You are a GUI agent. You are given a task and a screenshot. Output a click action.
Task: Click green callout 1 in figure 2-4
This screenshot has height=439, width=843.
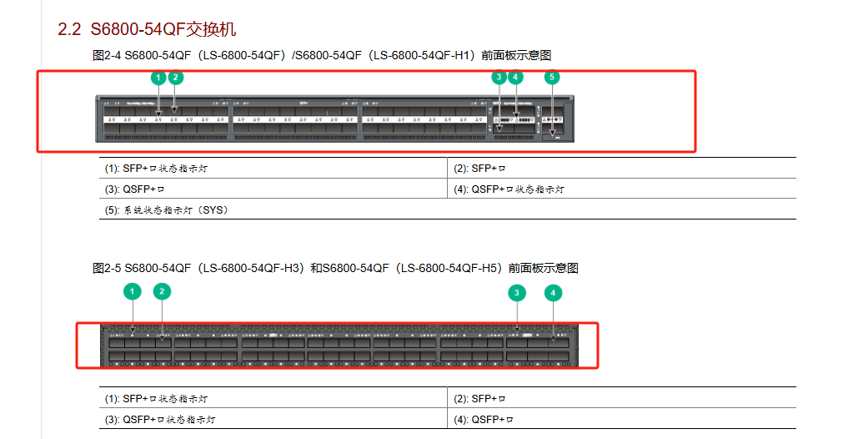coord(158,78)
